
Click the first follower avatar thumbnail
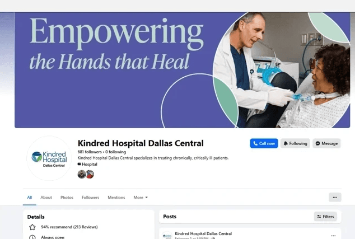click(82, 174)
